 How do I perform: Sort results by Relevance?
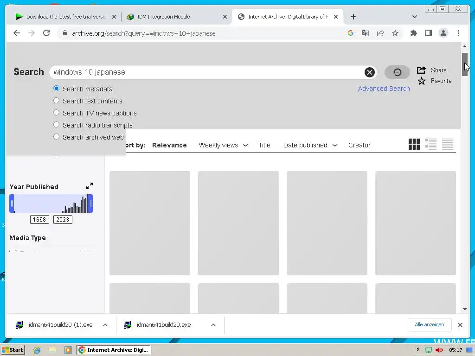169,145
